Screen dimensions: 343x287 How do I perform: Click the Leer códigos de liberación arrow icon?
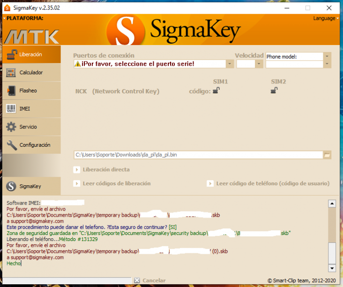pyautogui.click(x=76, y=183)
